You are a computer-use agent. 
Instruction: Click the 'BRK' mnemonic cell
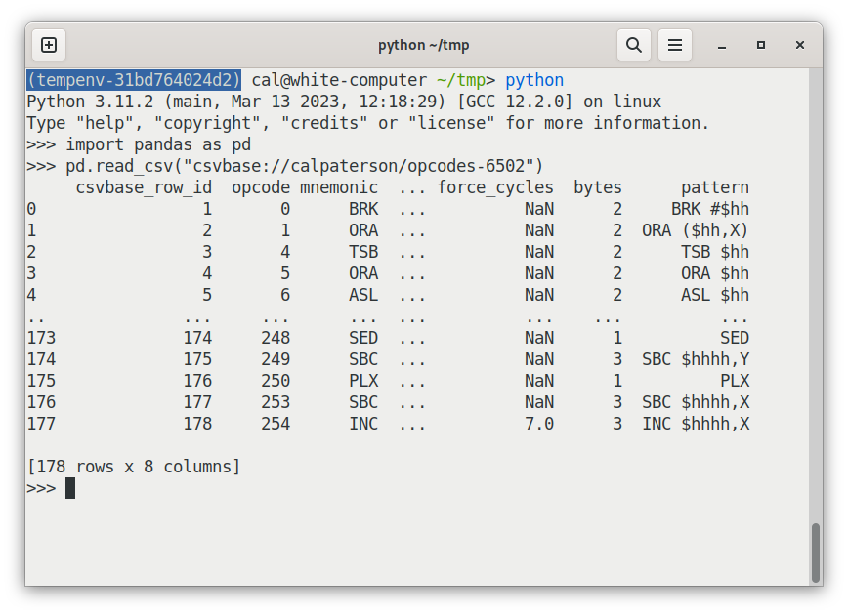(x=363, y=209)
